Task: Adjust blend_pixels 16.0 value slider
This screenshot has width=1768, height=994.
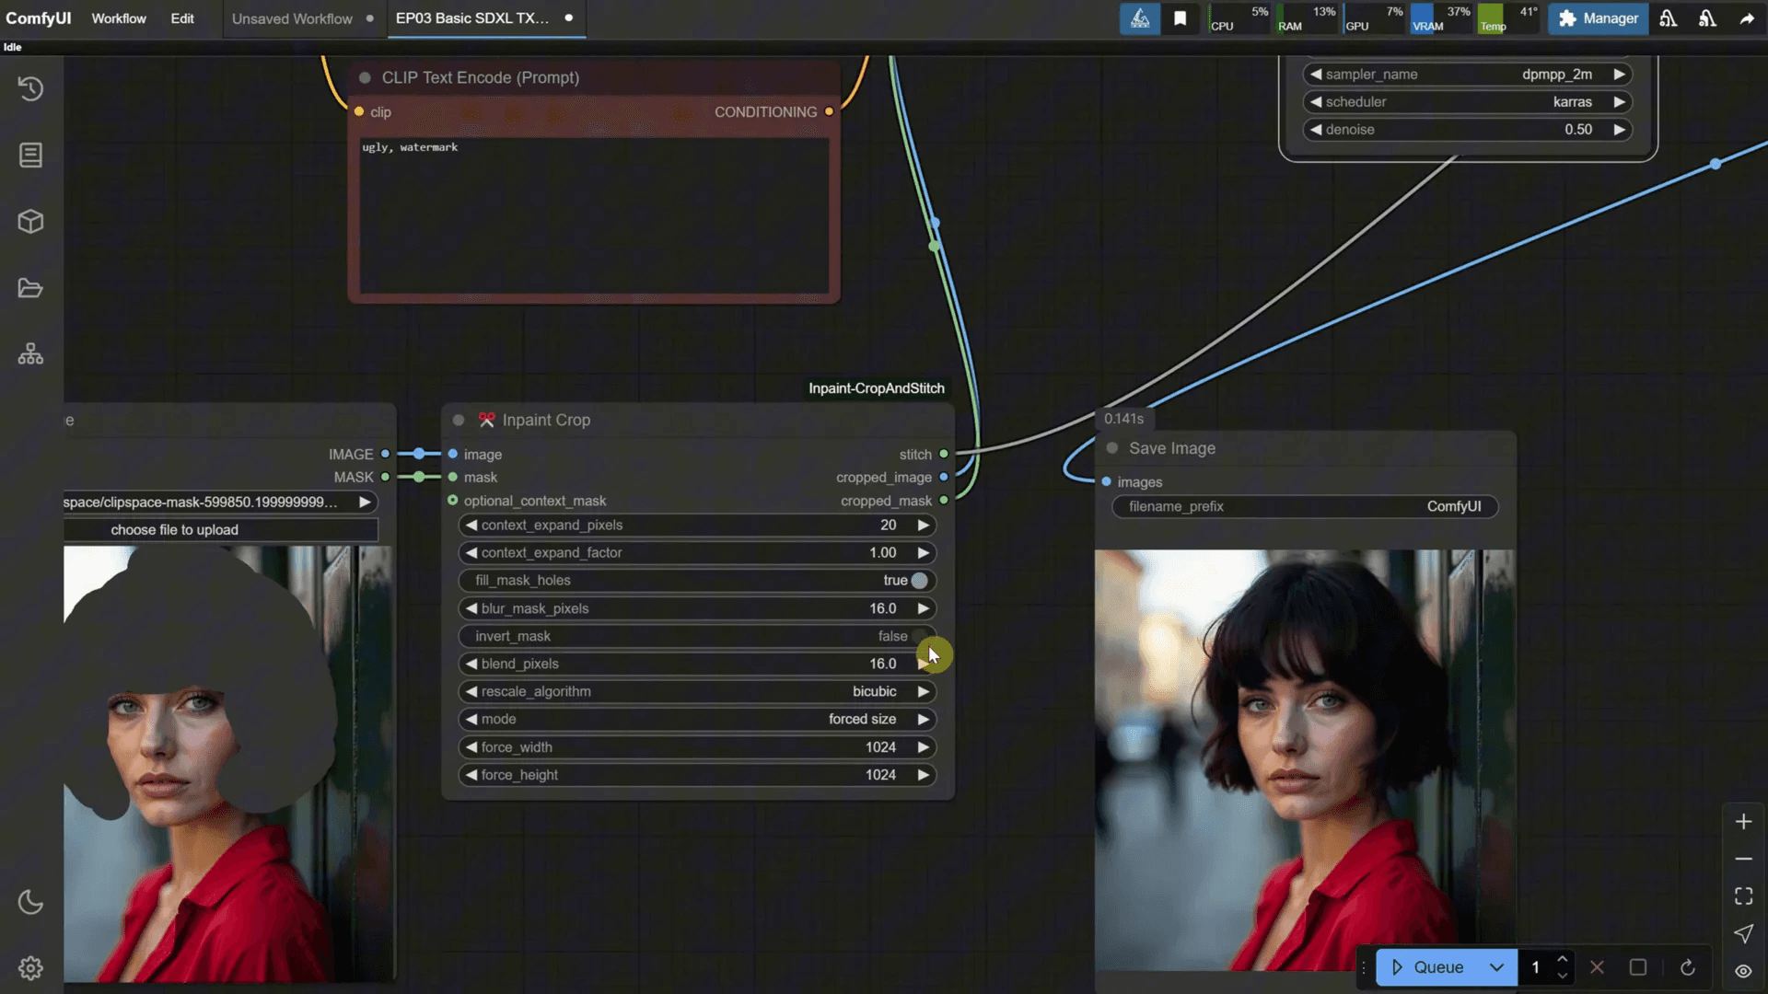Action: pos(697,664)
